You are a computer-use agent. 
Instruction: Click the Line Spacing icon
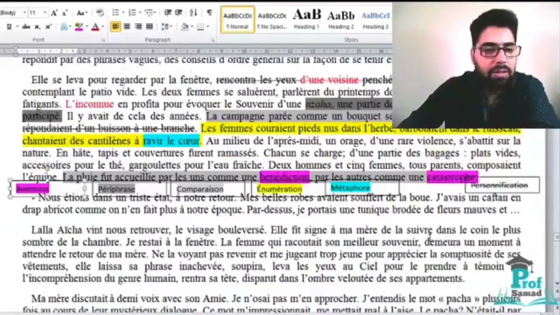click(165, 27)
